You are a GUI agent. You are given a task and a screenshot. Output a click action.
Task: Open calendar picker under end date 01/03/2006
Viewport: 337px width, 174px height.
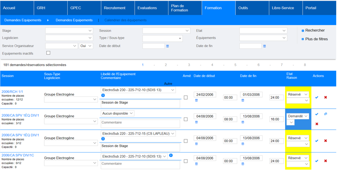click(x=243, y=101)
